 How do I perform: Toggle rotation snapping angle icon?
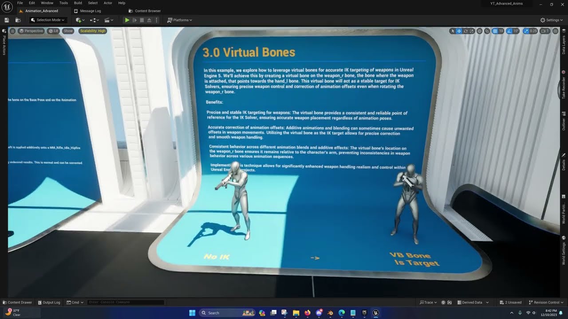pos(509,31)
